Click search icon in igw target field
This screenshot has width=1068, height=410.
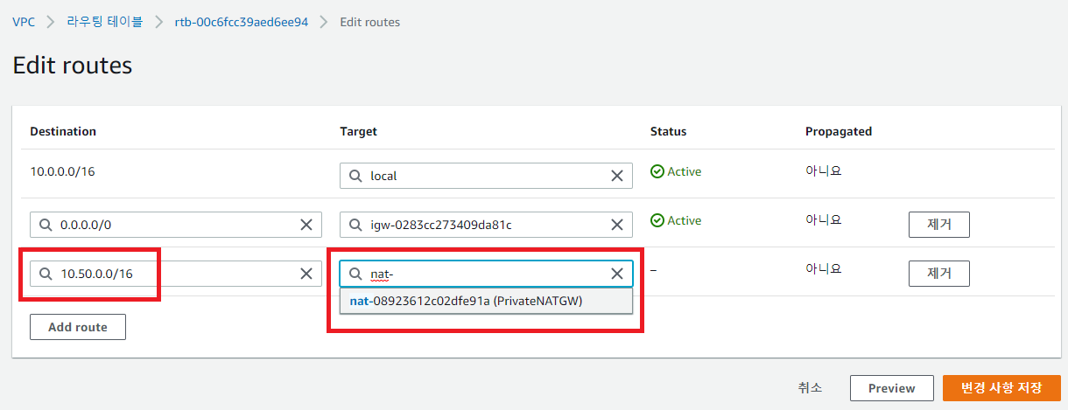356,225
